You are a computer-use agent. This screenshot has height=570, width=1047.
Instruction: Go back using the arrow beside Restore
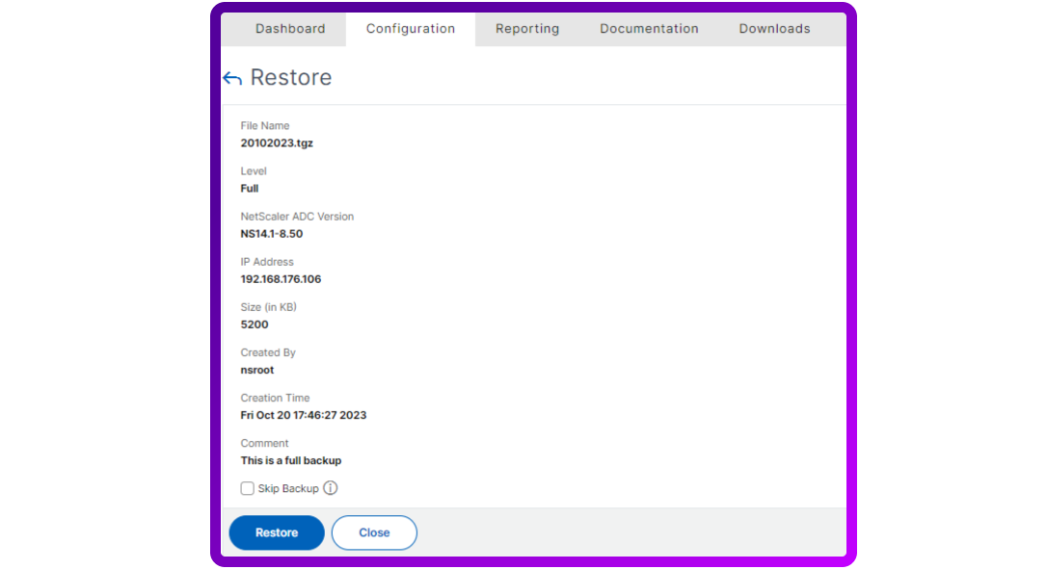point(231,78)
